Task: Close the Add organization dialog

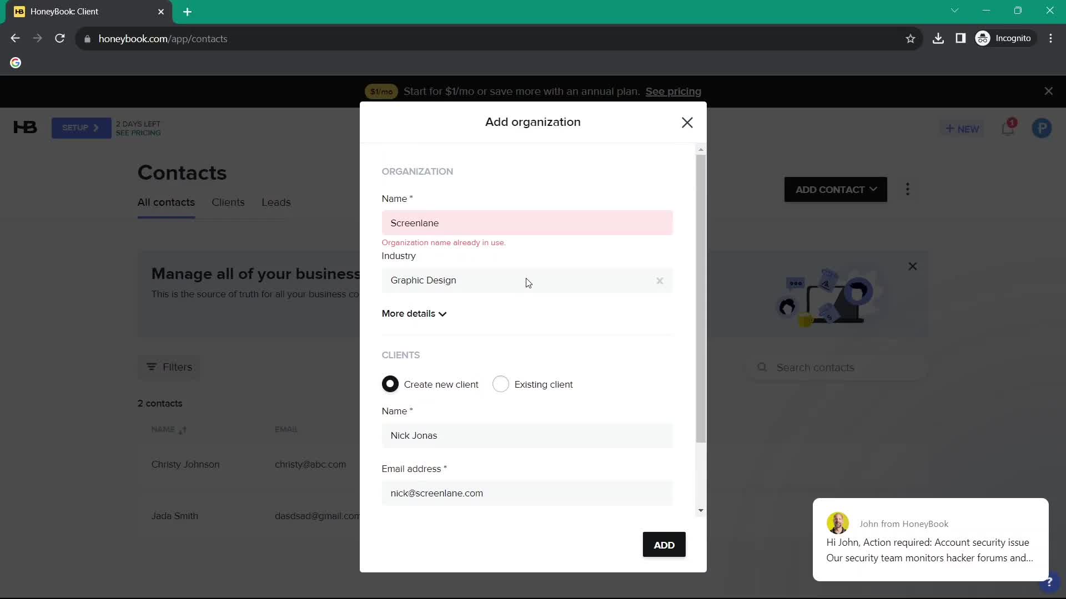Action: pyautogui.click(x=687, y=123)
